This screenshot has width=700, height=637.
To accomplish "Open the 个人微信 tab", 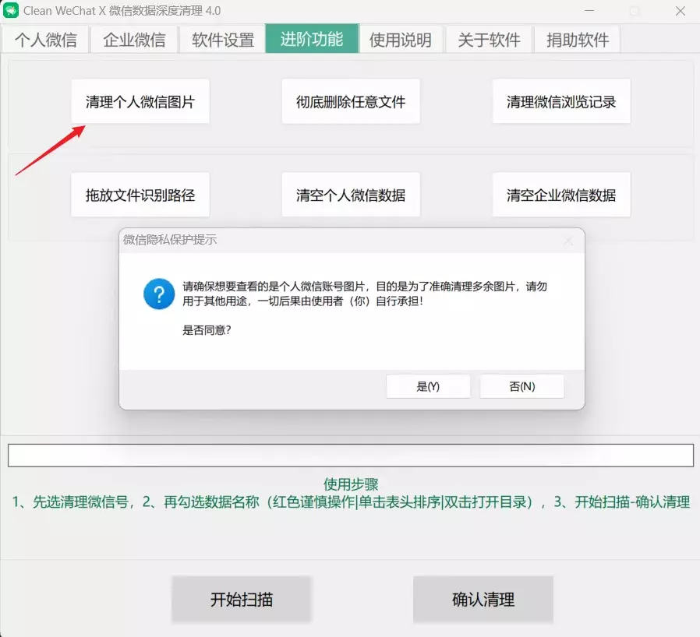I will click(x=45, y=40).
